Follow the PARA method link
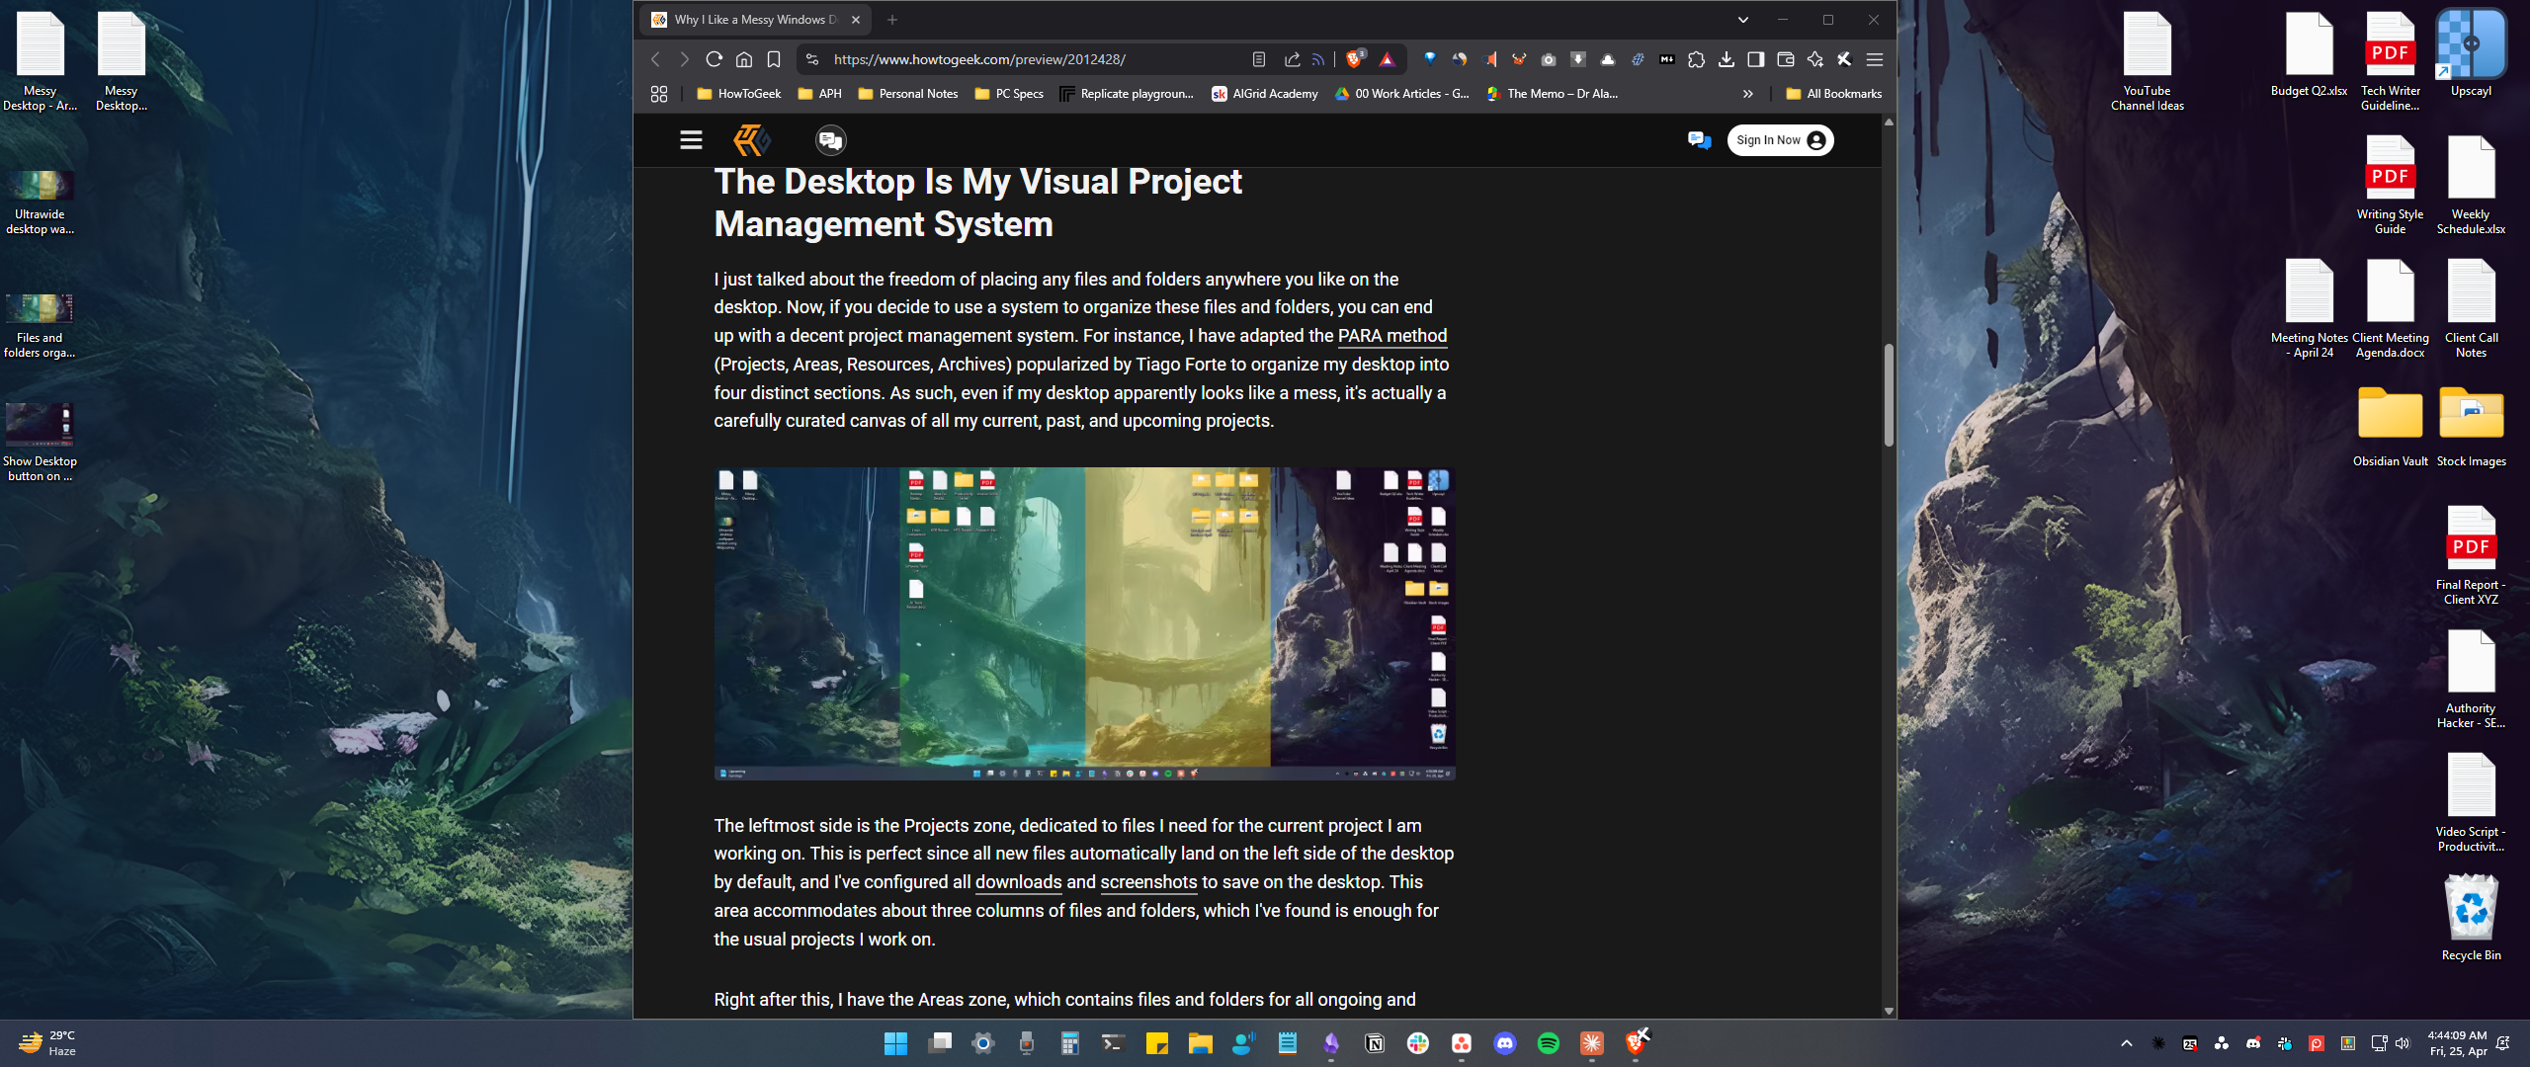2530x1067 pixels. [1391, 336]
